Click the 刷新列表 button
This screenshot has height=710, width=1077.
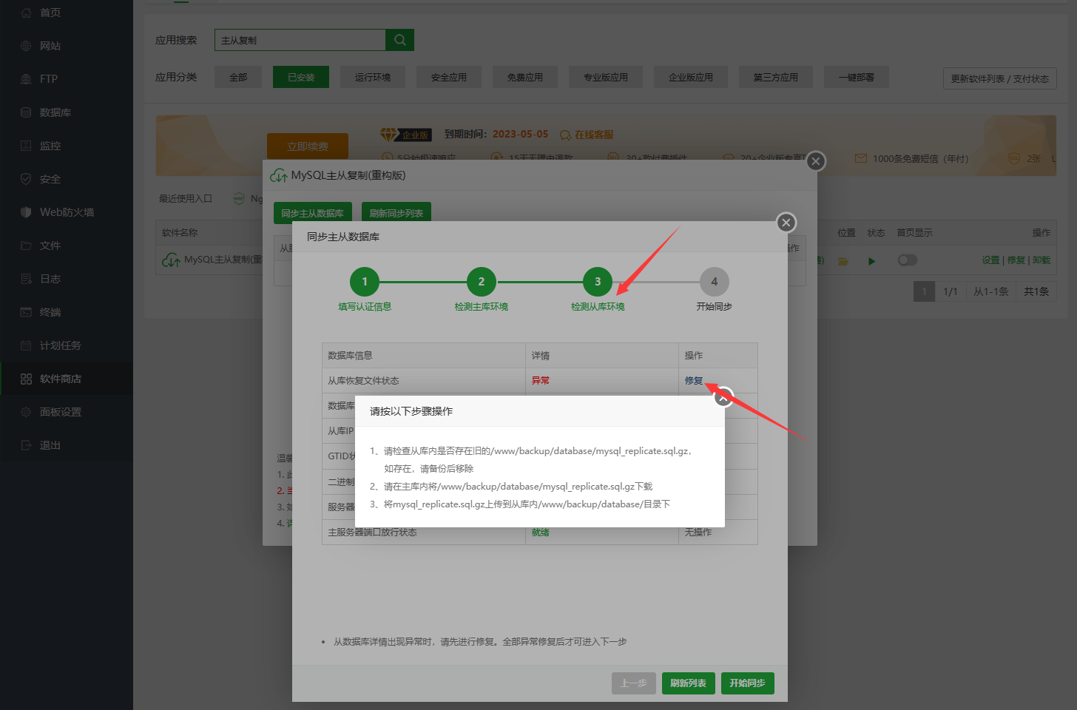tap(689, 683)
